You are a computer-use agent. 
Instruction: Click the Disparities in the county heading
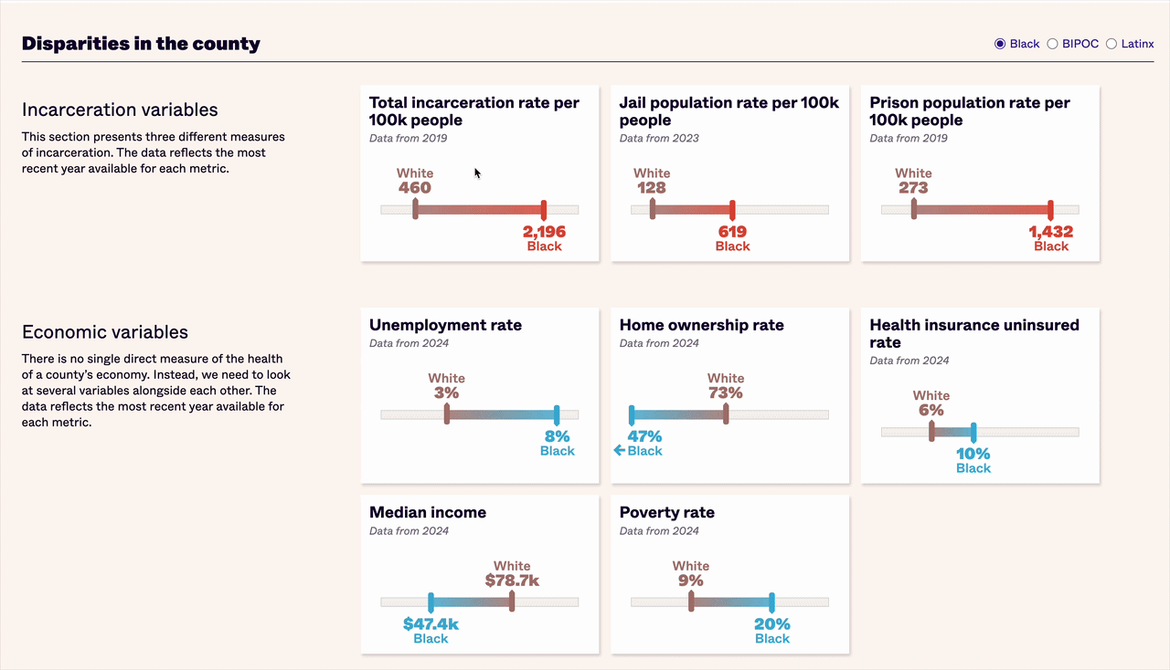click(140, 43)
